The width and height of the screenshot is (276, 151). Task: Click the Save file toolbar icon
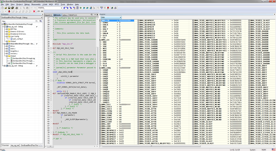click(9, 8)
